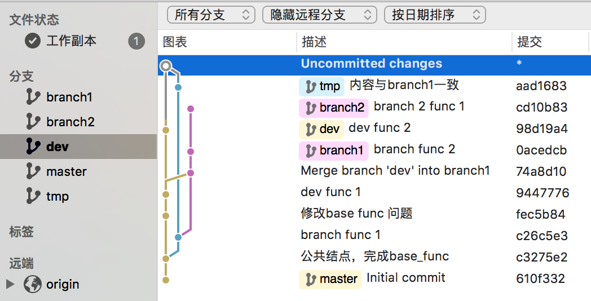Open the 隐藏远程分支 remote branches dropdown
Screen dimensions: 591x301
[x=319, y=15]
